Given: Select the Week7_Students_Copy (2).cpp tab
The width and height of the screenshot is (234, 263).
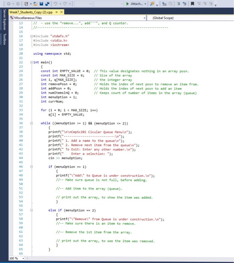Looking at the screenshot, I should click(31, 12).
